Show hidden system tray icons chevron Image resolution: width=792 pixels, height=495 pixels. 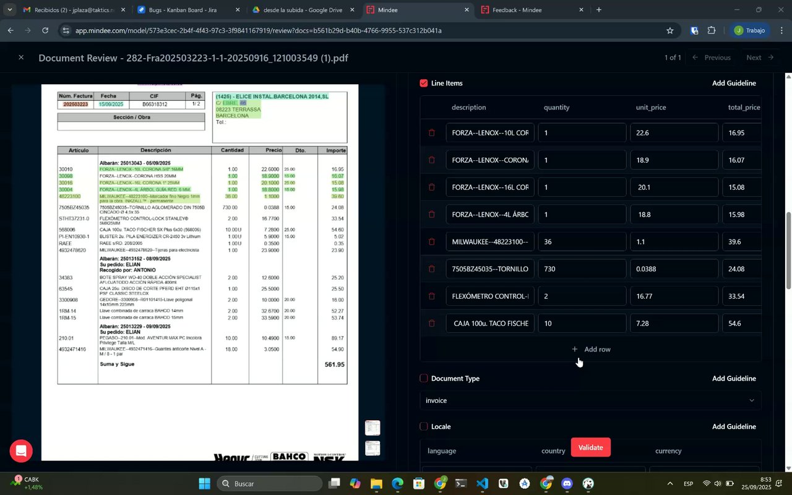(670, 483)
